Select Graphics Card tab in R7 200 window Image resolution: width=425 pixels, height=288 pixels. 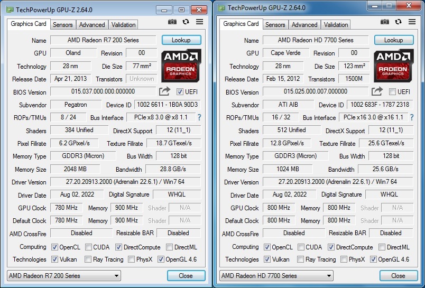29,24
